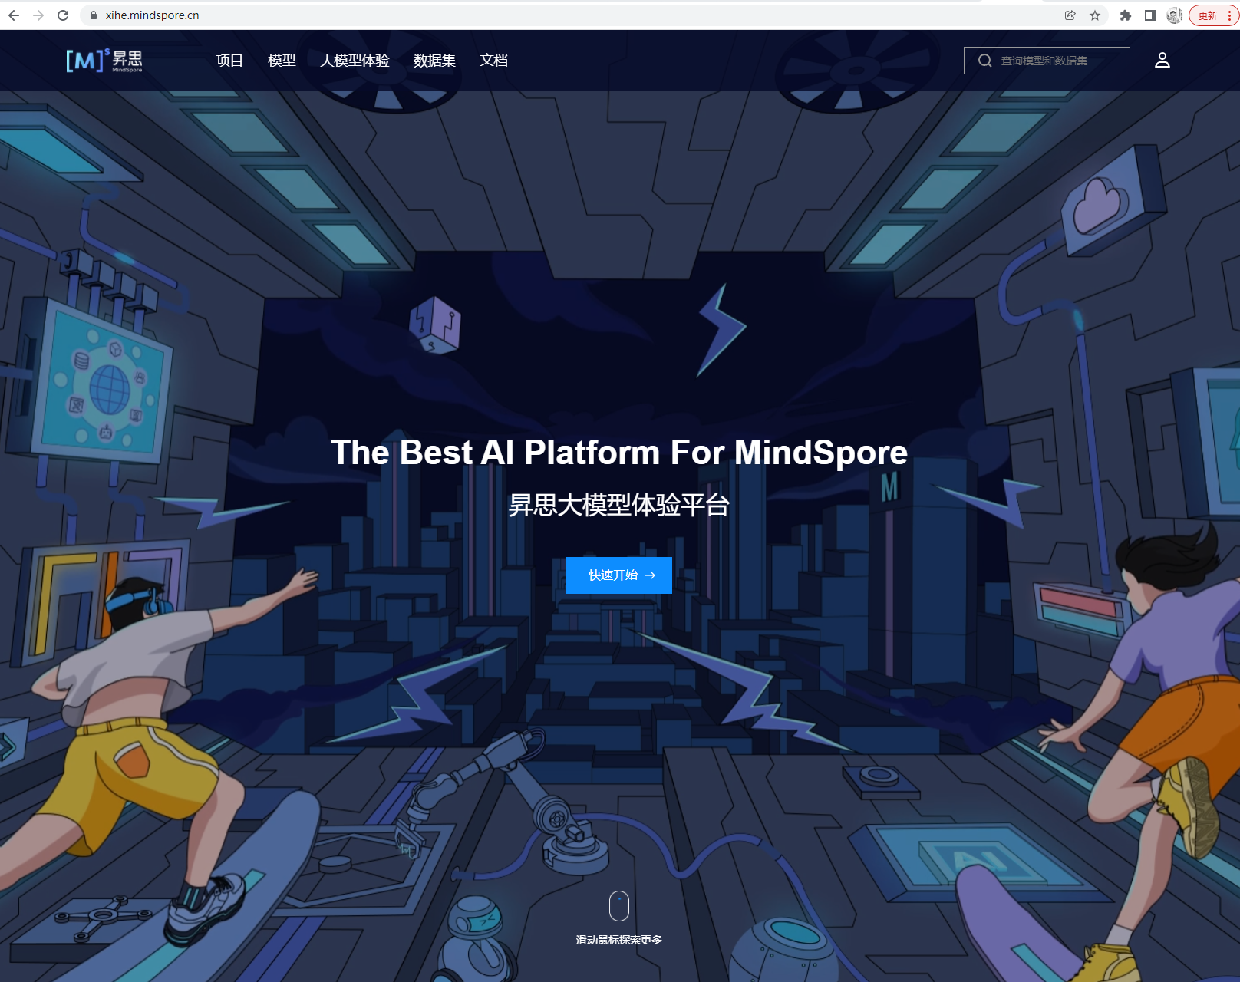This screenshot has width=1240, height=982.
Task: Open the Chrome profile avatar
Action: 1175,15
